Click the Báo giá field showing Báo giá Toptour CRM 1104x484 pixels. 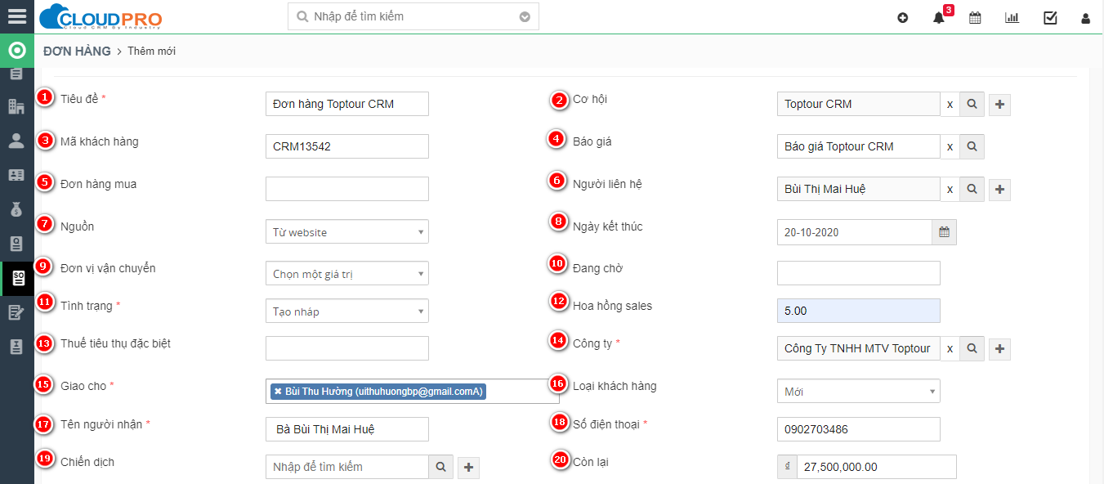859,146
